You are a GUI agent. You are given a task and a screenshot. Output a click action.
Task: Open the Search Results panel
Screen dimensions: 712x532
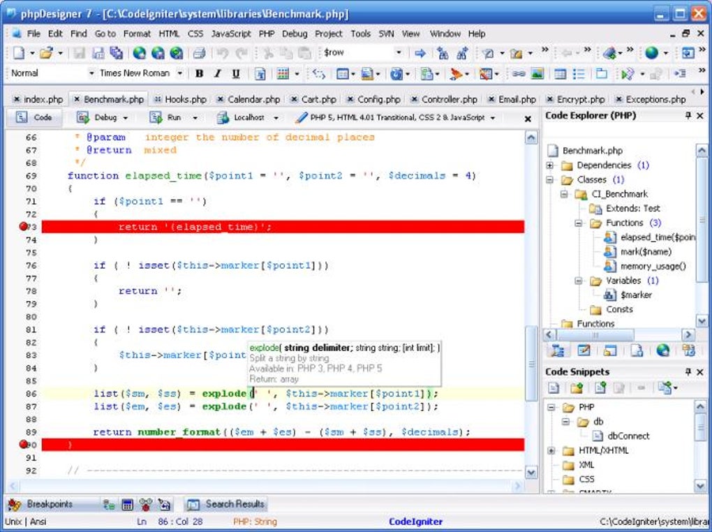pos(226,504)
